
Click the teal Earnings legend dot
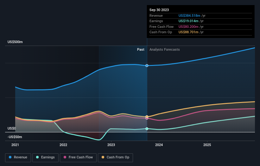[x=37, y=157]
